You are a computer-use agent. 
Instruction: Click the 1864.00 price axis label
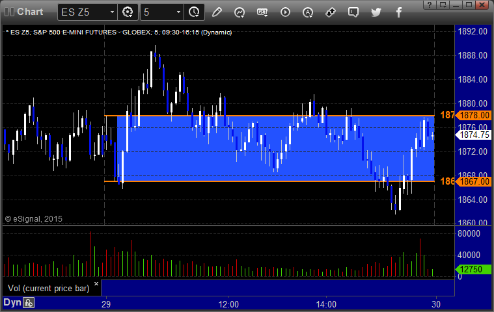pos(473,200)
